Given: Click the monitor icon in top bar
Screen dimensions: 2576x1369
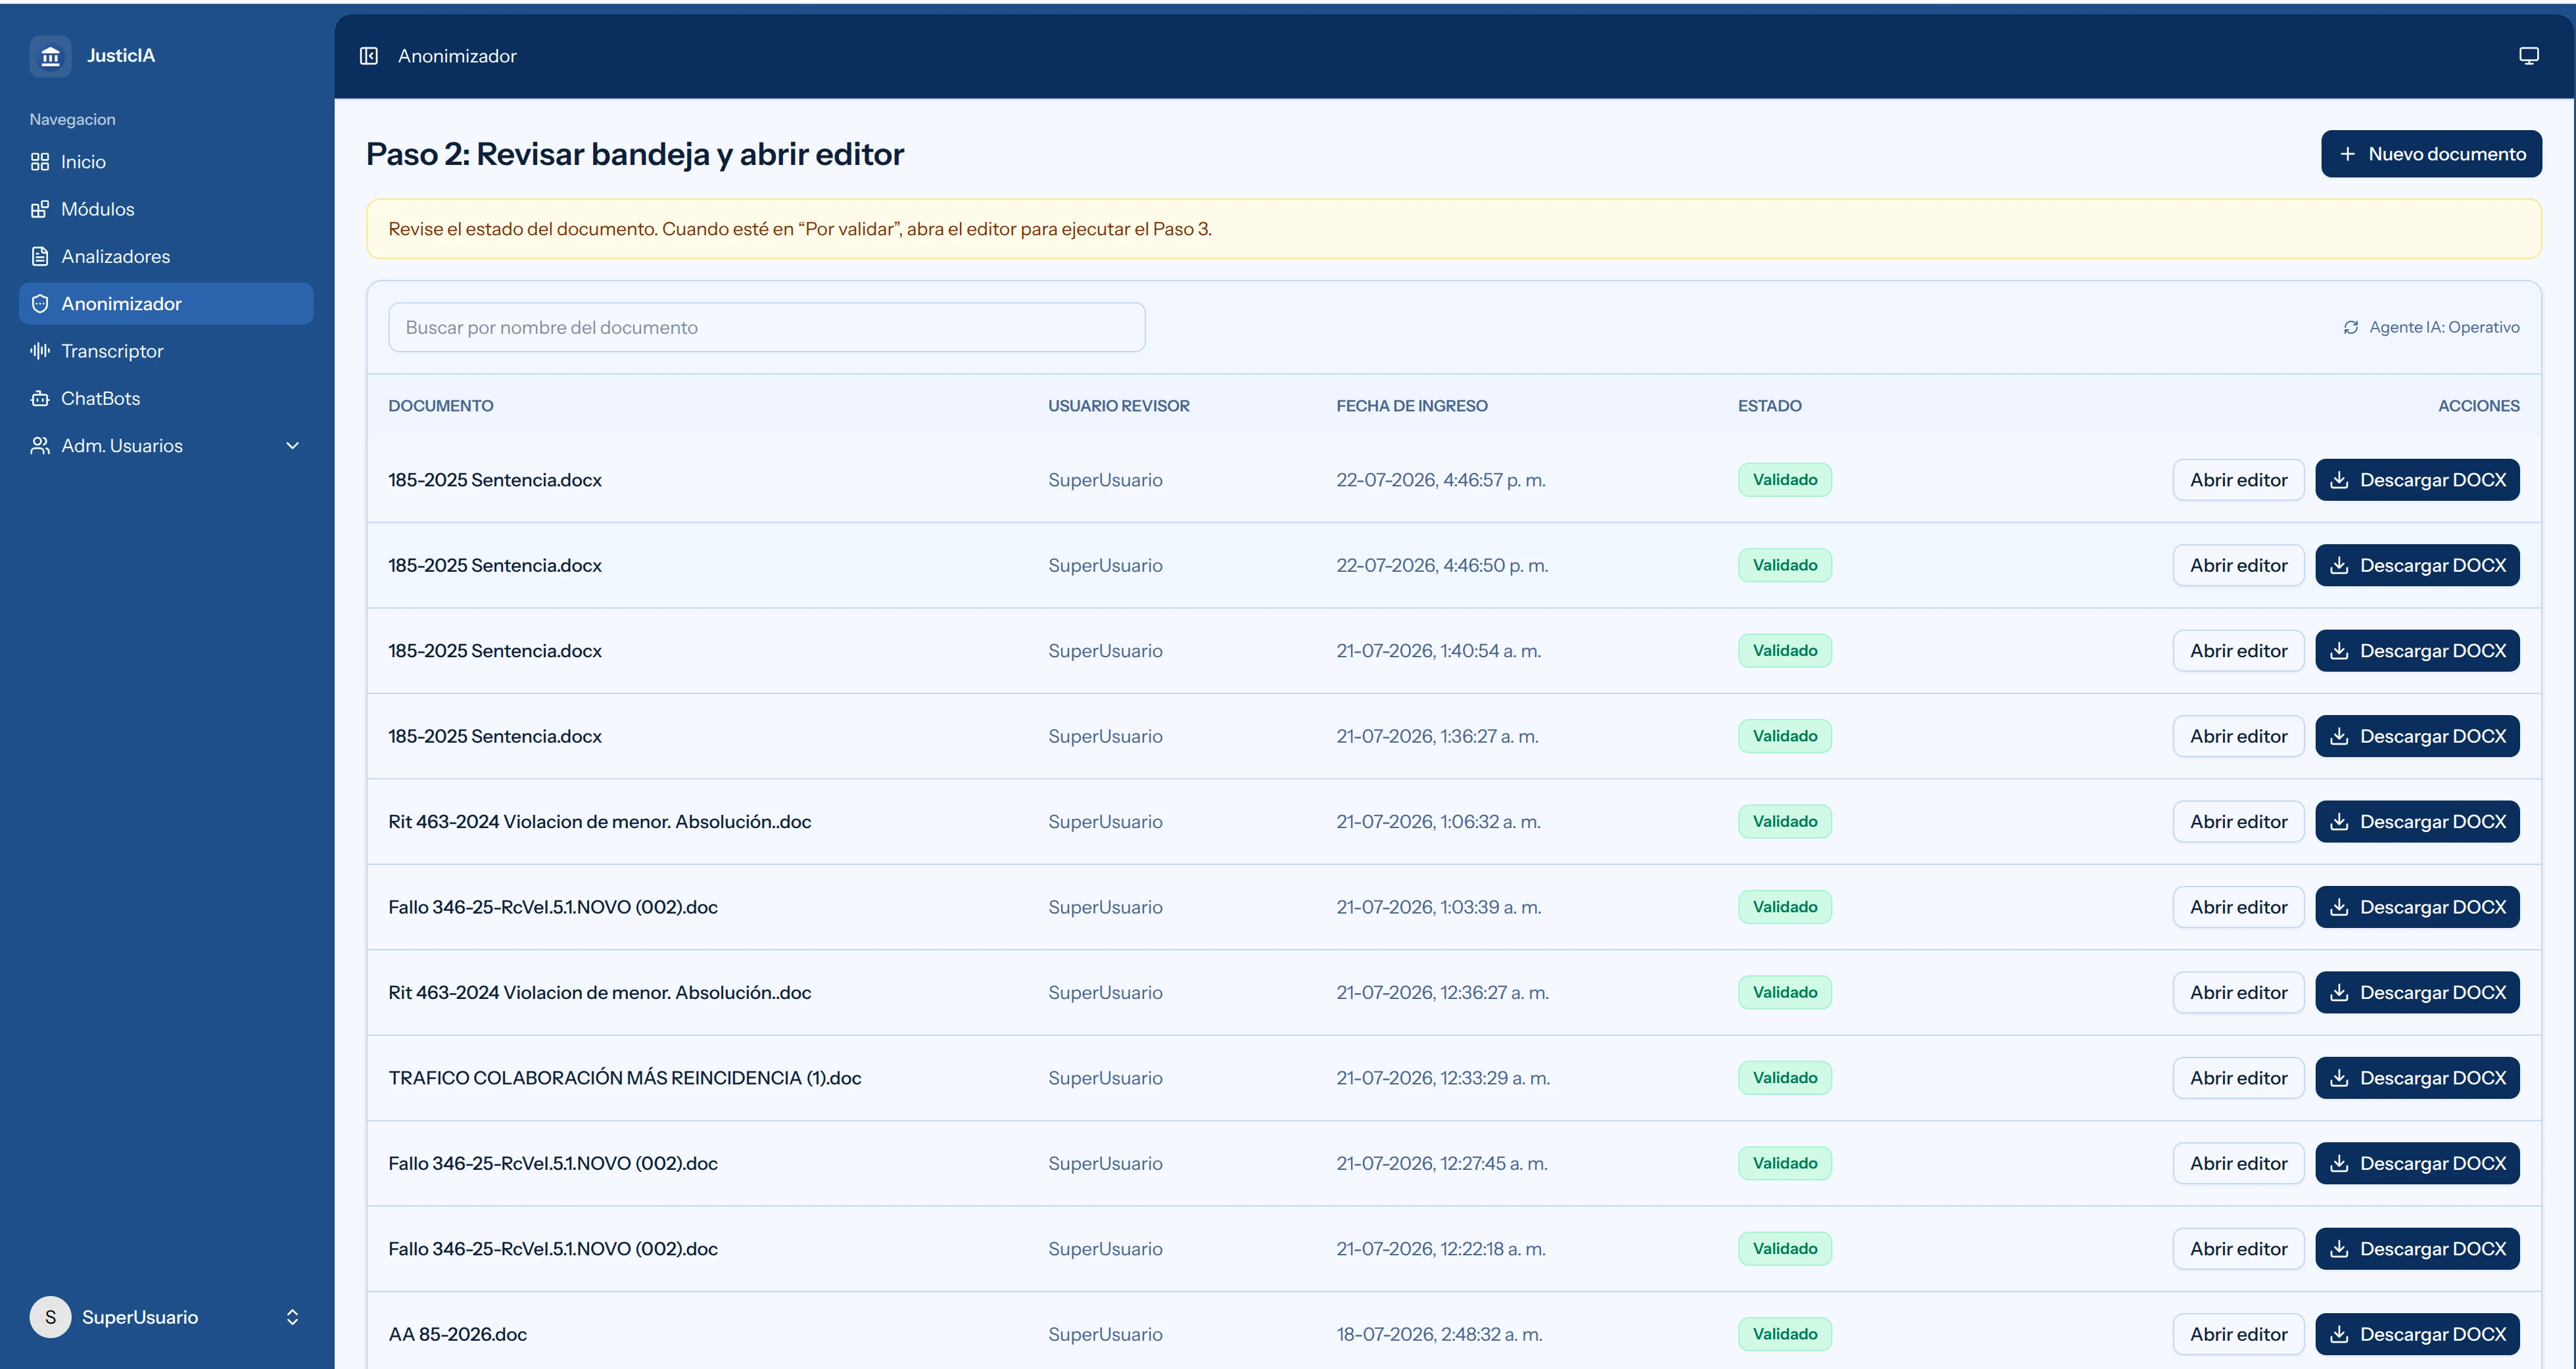Looking at the screenshot, I should pyautogui.click(x=2529, y=56).
